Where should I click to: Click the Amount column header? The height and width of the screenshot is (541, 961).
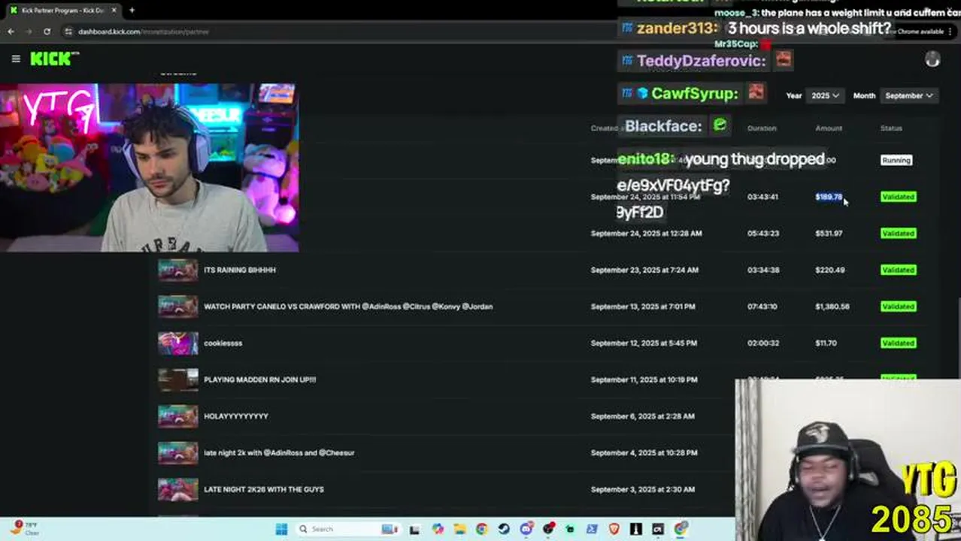pyautogui.click(x=829, y=128)
